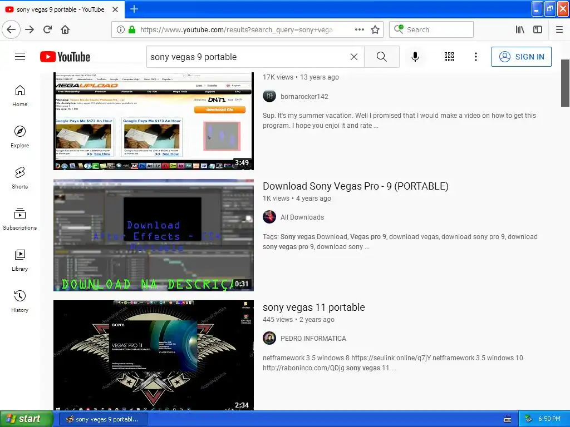This screenshot has width=570, height=427.
Task: Click the "1K views" text
Action: pos(276,198)
